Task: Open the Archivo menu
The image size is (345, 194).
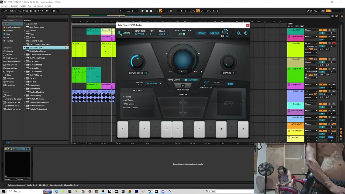Action: [x=5, y=6]
